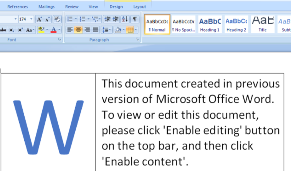Apply the Heading 1 style
Viewport: 291px width, 174px height.
tap(210, 25)
